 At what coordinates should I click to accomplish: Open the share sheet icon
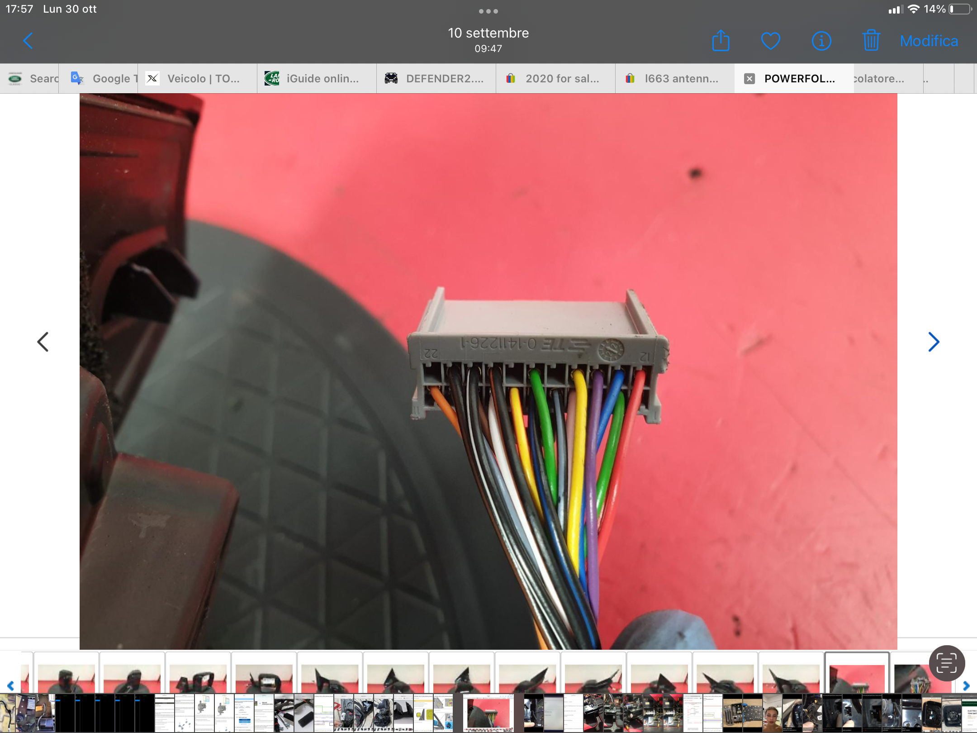click(721, 41)
